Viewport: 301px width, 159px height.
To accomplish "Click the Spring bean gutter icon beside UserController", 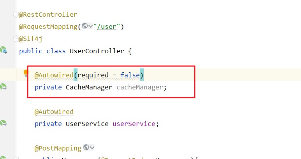I will pyautogui.click(x=4, y=50).
